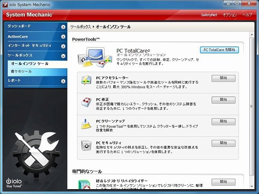259x194 pixels.
Task: Click the ツールボックス breadcrumb link
Action: point(81,27)
